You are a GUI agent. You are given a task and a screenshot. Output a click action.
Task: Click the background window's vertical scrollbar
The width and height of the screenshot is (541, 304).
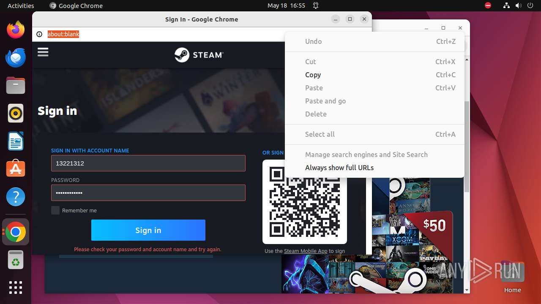click(x=467, y=146)
